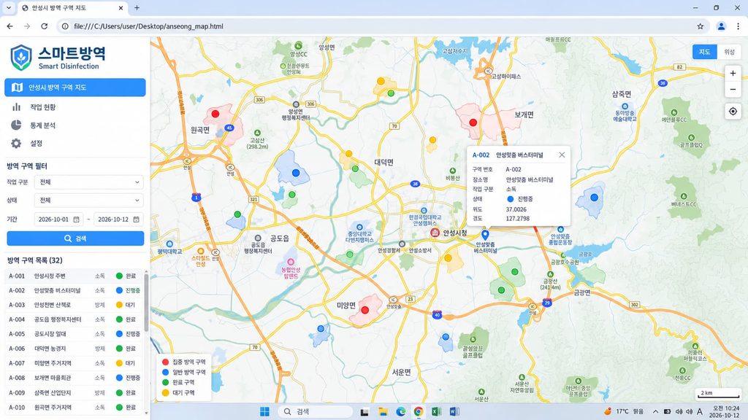Close the A-002 info popup
This screenshot has height=420, width=748.
click(562, 155)
